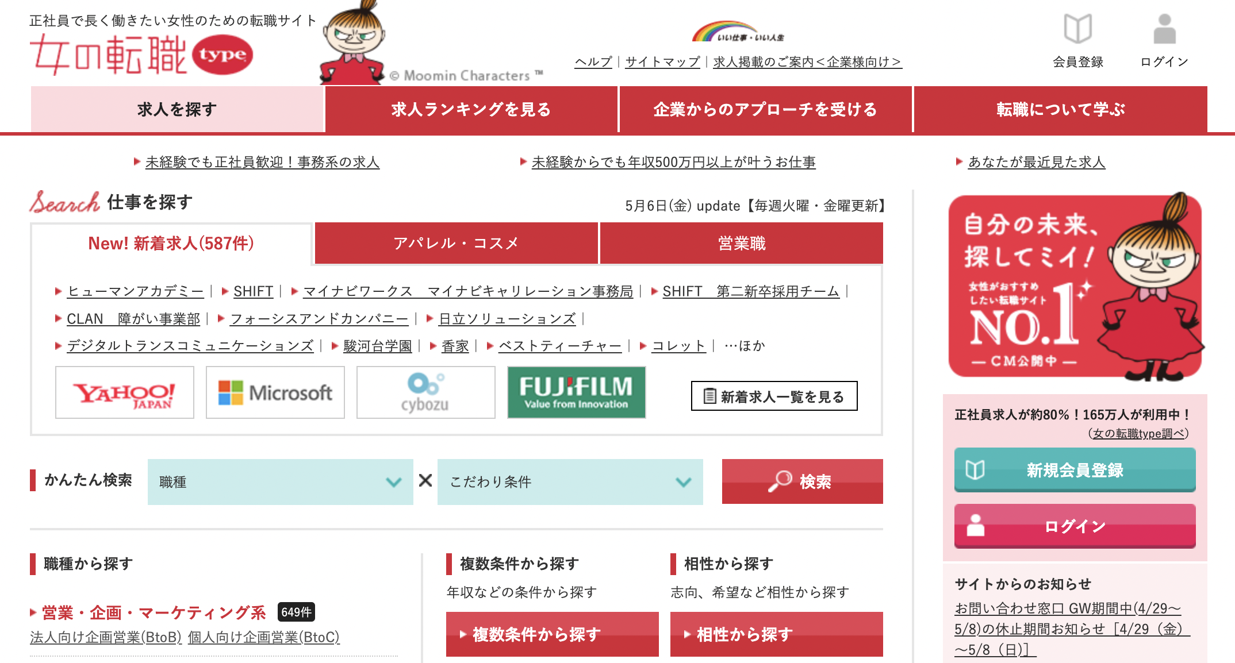Select 企業からのアプローチを受ける tab

pyautogui.click(x=766, y=109)
